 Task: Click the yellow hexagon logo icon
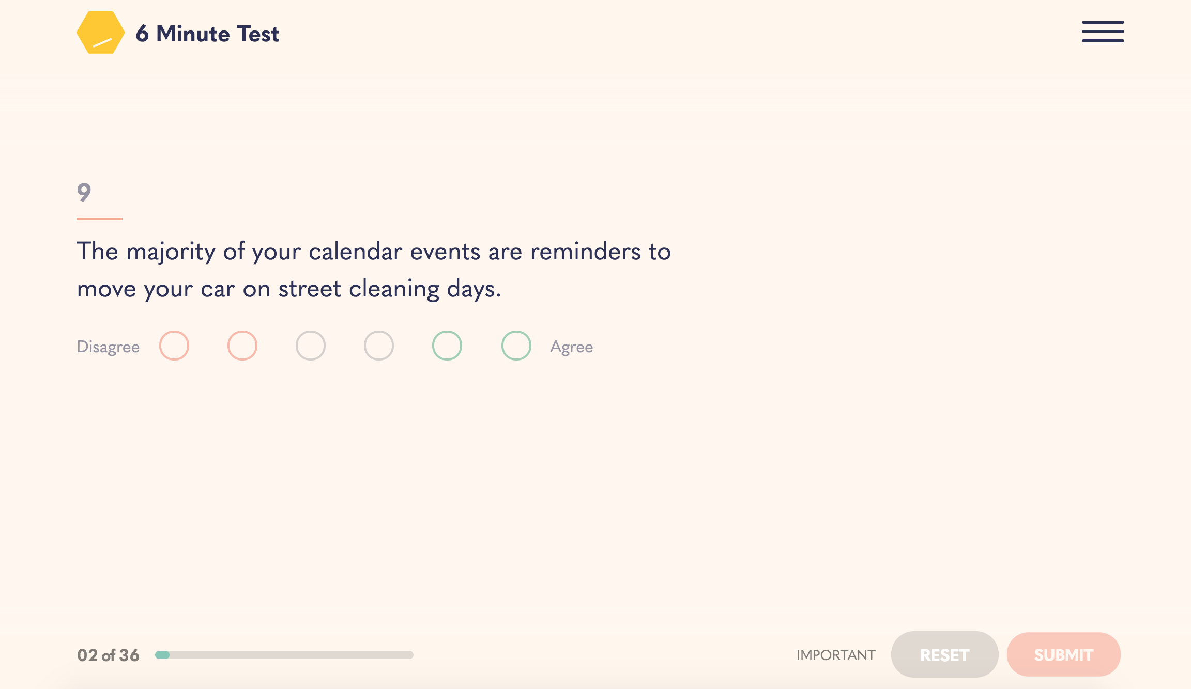click(x=101, y=33)
